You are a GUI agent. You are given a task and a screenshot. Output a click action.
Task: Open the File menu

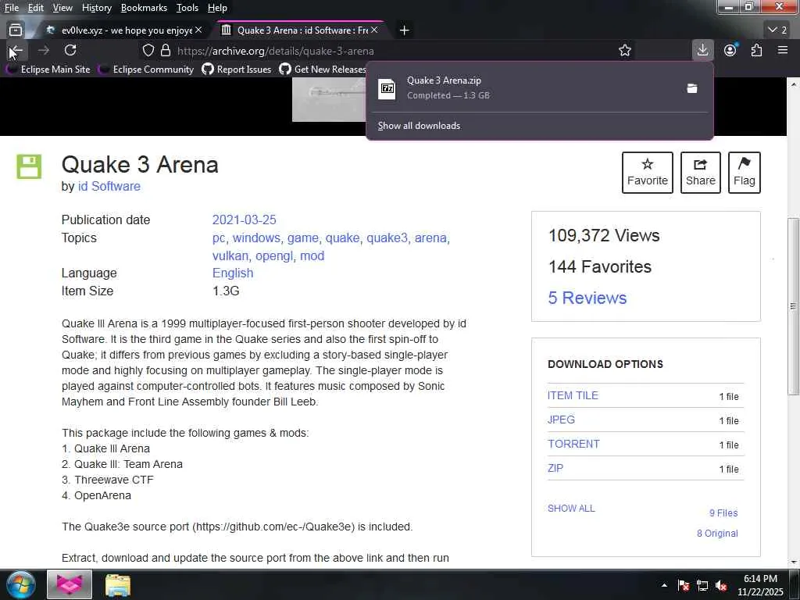click(11, 8)
